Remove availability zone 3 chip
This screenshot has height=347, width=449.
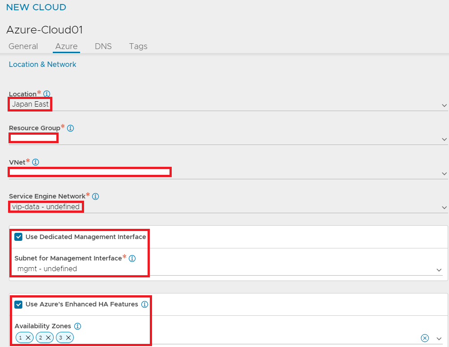click(x=68, y=338)
